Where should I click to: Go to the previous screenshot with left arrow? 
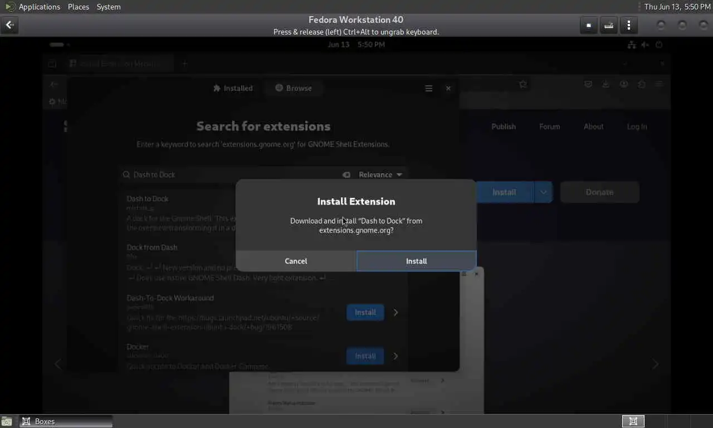(57, 364)
